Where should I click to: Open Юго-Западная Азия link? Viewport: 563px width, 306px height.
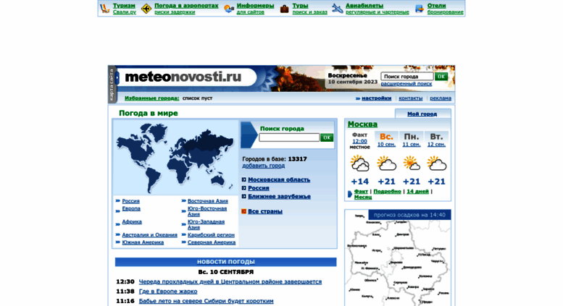(206, 225)
